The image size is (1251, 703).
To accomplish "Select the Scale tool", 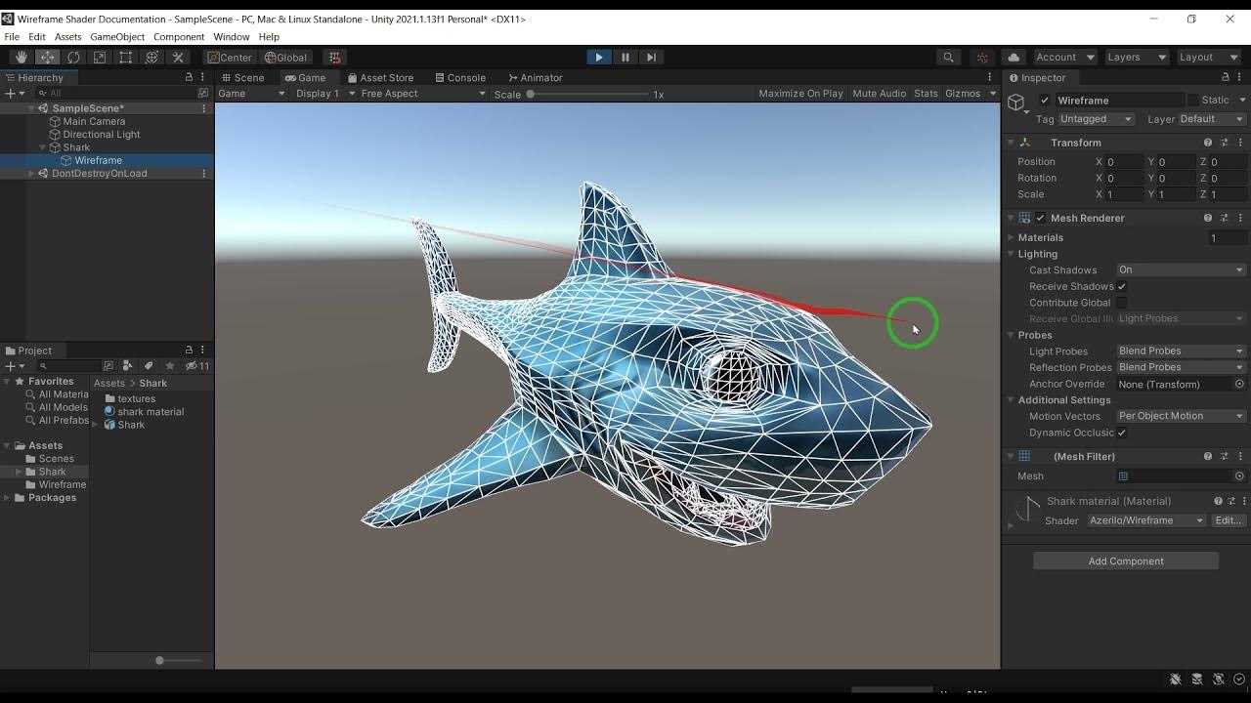I will (100, 58).
